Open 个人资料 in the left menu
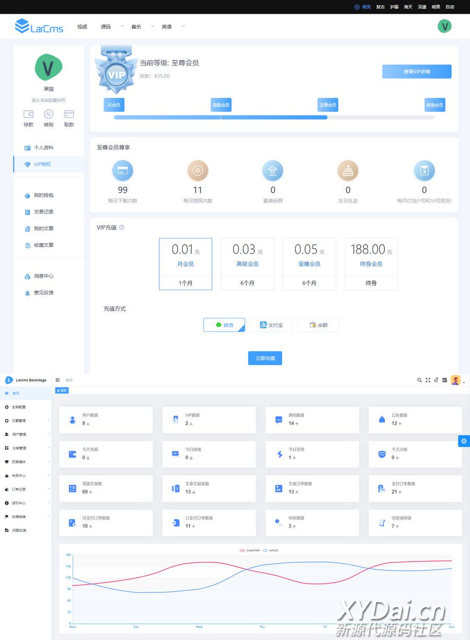 click(x=43, y=147)
